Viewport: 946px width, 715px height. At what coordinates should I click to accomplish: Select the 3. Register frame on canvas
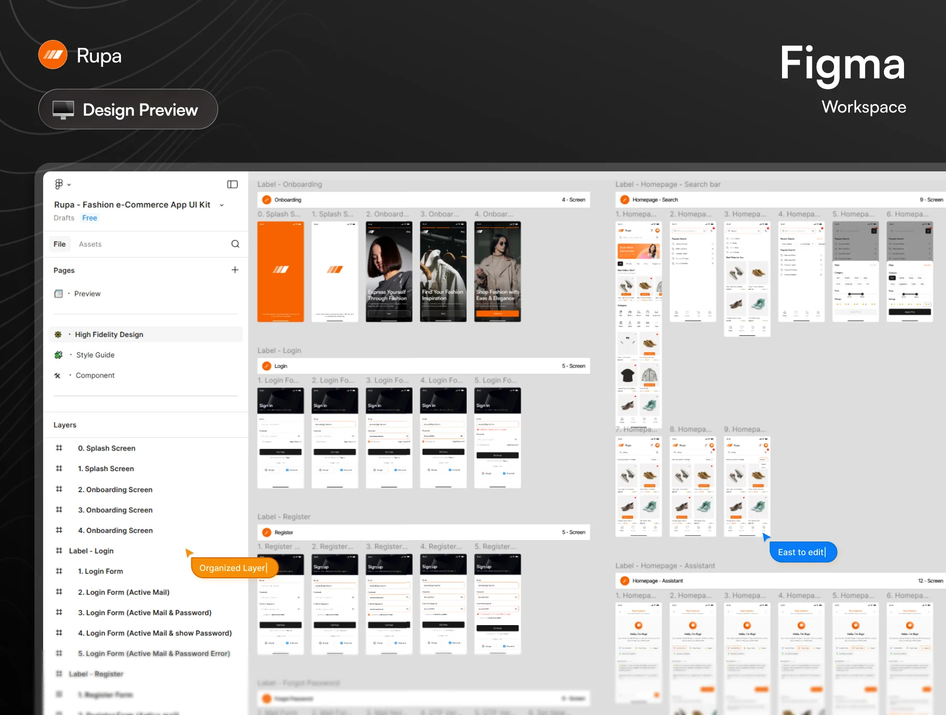point(389,604)
